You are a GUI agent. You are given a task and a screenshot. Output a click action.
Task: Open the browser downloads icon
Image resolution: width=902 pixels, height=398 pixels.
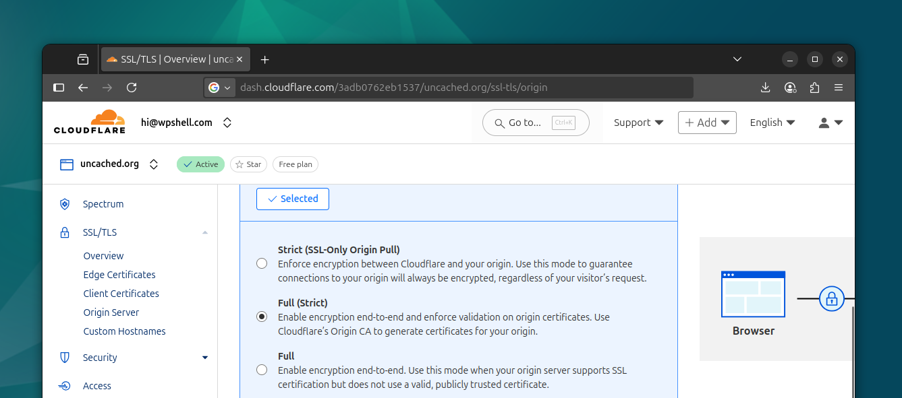pyautogui.click(x=765, y=88)
